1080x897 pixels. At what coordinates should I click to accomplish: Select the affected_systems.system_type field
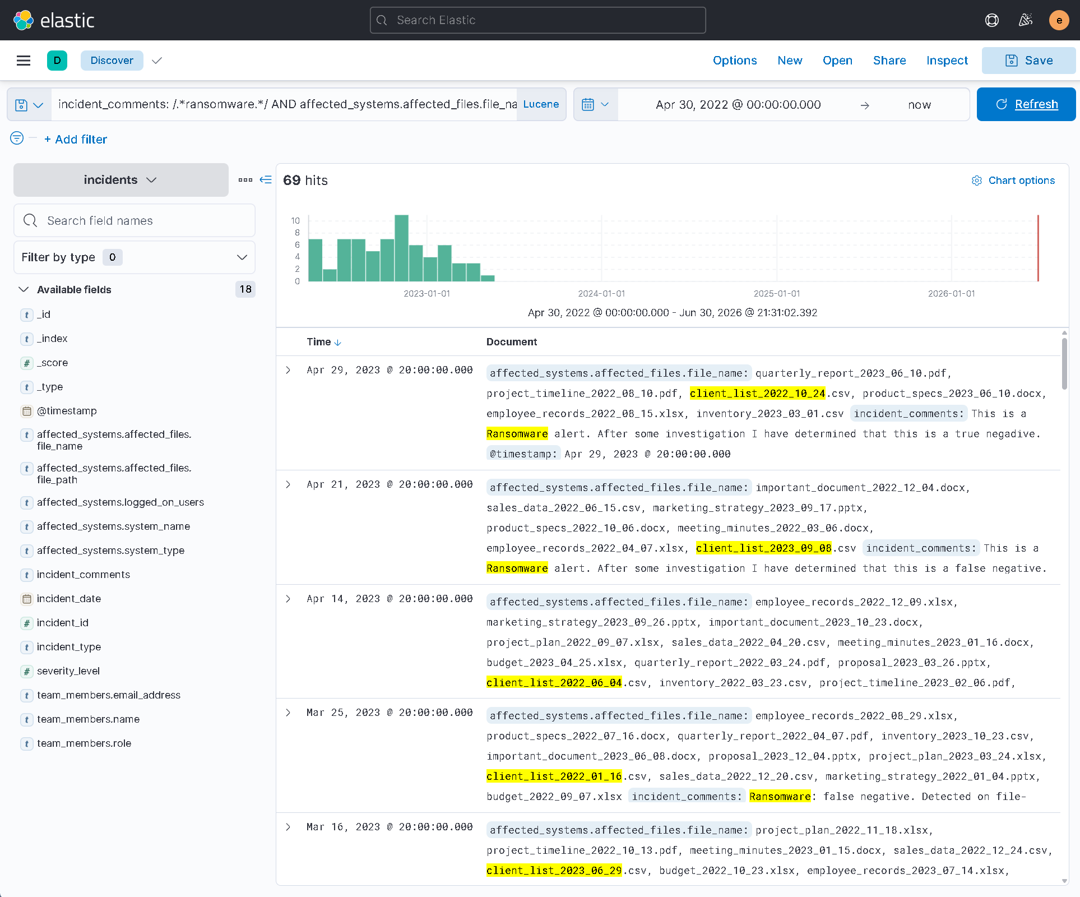(x=111, y=551)
